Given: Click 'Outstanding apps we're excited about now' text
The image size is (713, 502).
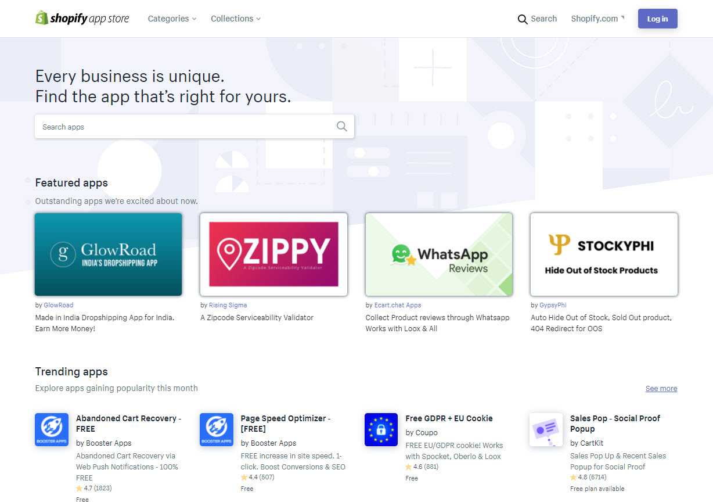Looking at the screenshot, I should pyautogui.click(x=116, y=201).
